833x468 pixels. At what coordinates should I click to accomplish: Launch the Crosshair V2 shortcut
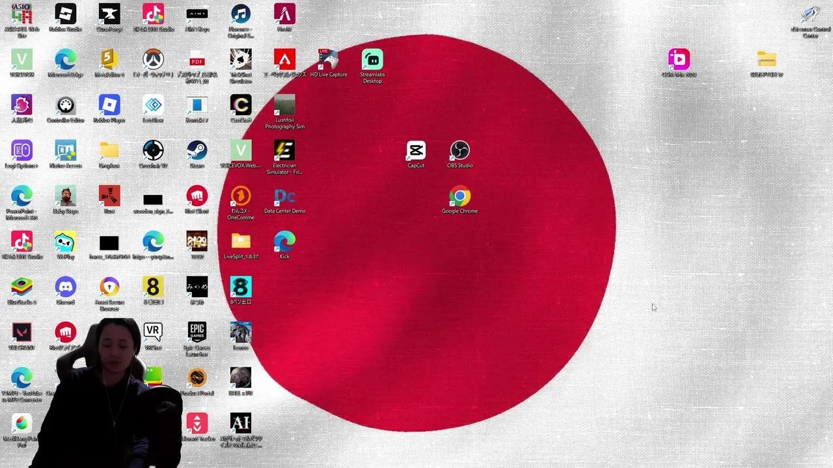pos(153,151)
